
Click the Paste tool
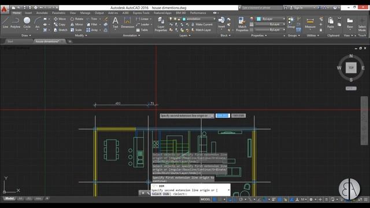[x=331, y=23]
